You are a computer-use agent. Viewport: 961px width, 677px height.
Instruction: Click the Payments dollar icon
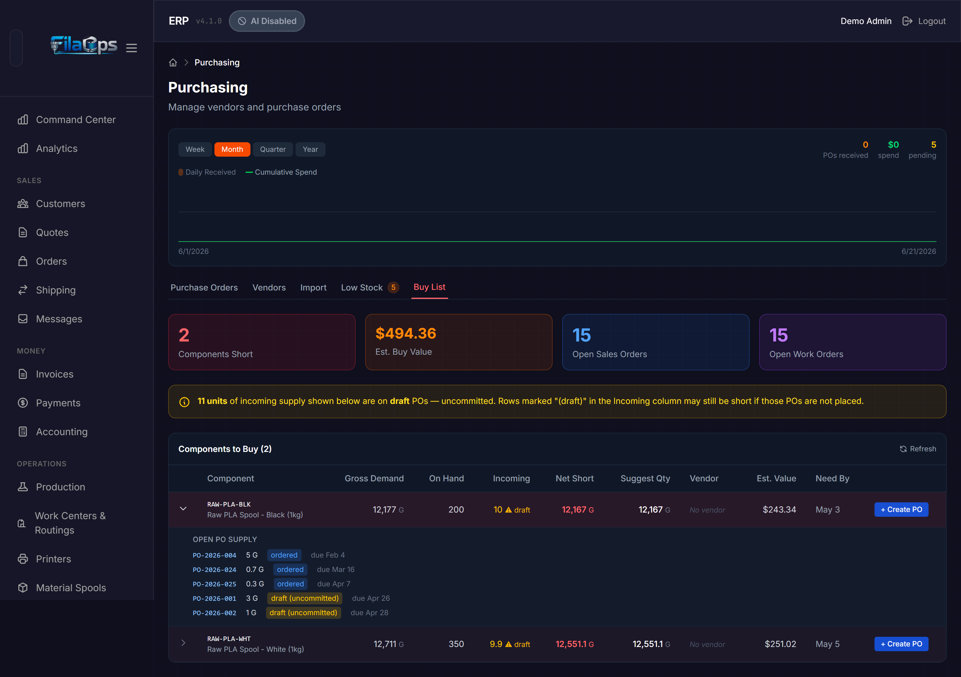point(23,403)
